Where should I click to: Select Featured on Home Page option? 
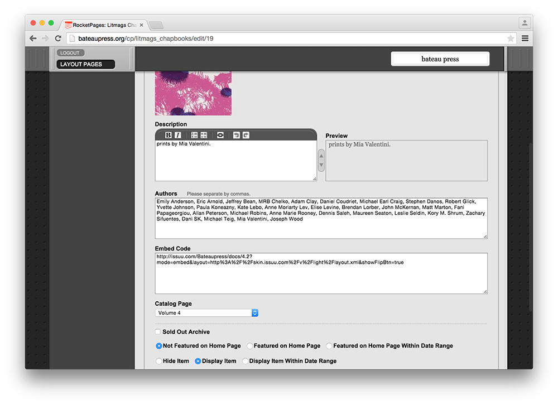[x=250, y=346]
